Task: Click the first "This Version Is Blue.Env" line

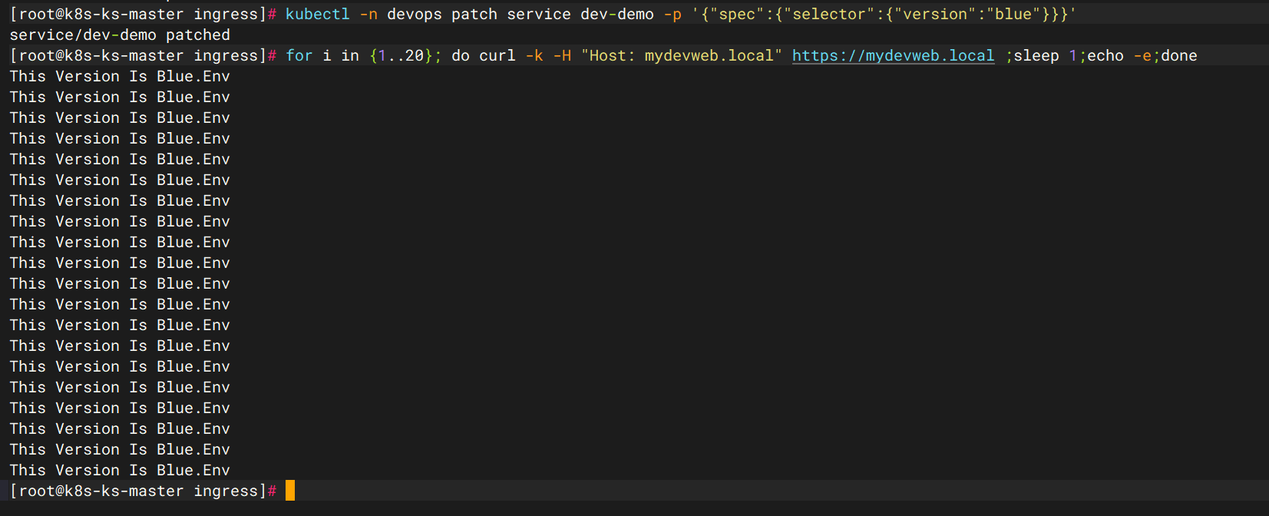Action: [120, 77]
